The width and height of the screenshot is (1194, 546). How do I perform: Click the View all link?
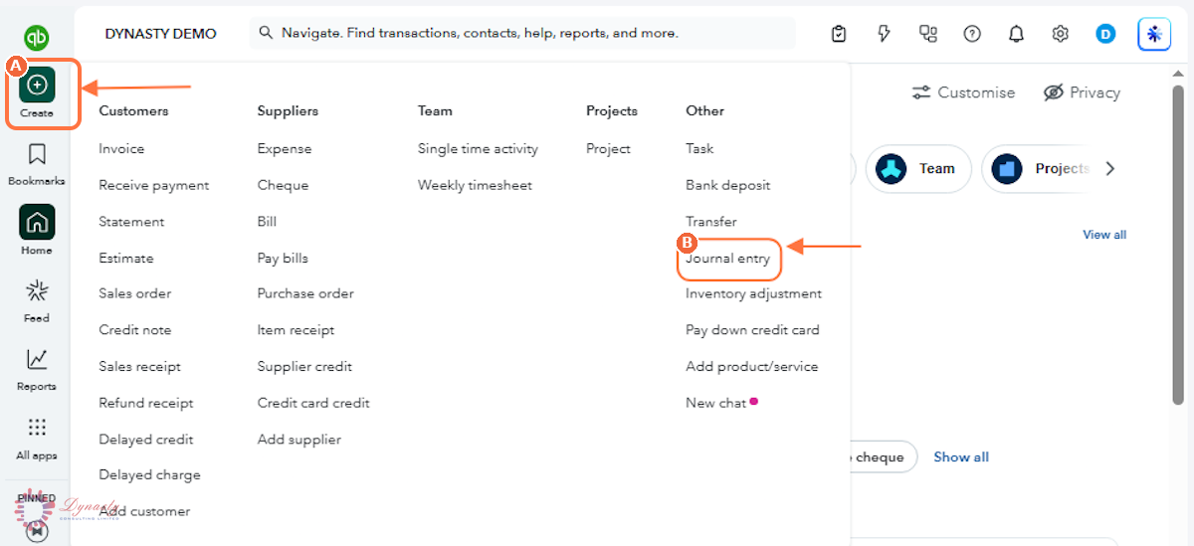[x=1104, y=235]
